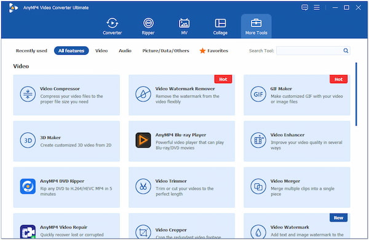Open the GIF Maker title
This screenshot has width=369, height=240.
click(x=281, y=89)
